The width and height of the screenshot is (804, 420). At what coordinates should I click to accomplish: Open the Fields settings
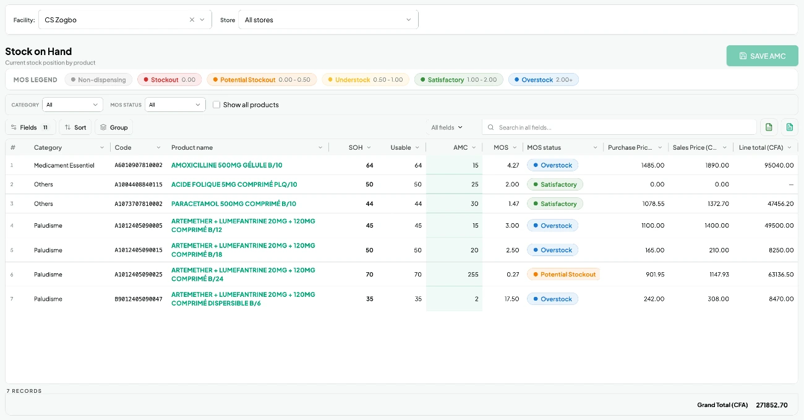click(30, 127)
